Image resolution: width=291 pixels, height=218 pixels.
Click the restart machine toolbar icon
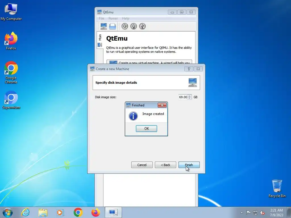click(x=143, y=26)
